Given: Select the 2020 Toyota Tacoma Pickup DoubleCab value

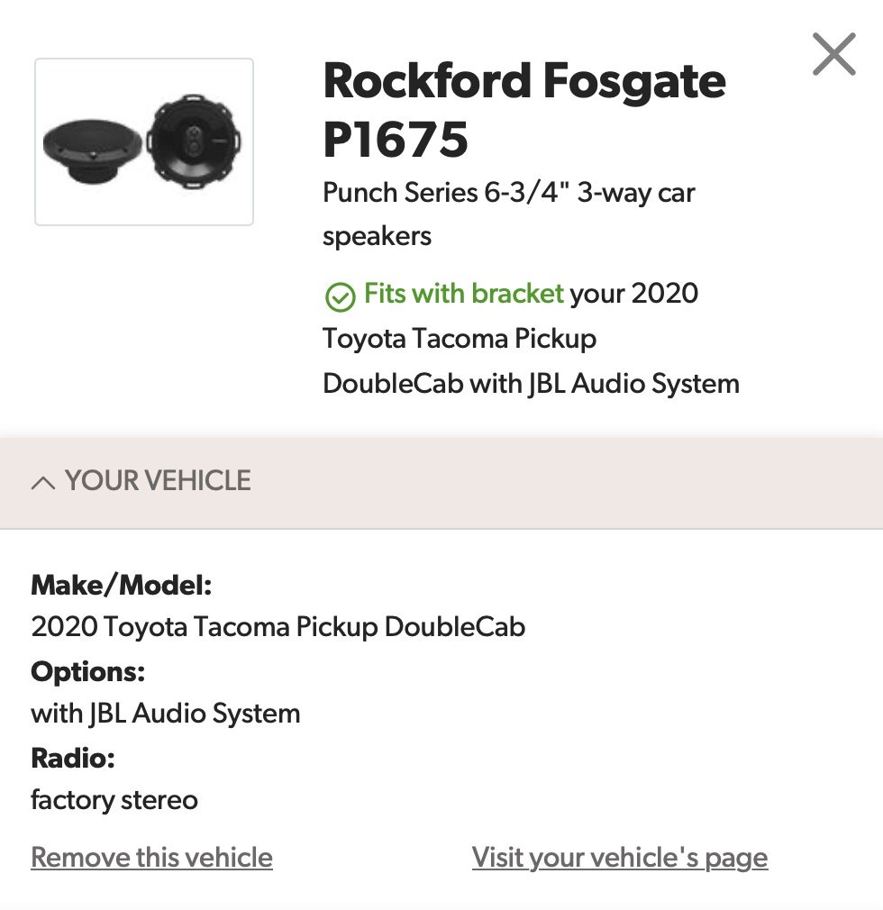Looking at the screenshot, I should pos(278,627).
